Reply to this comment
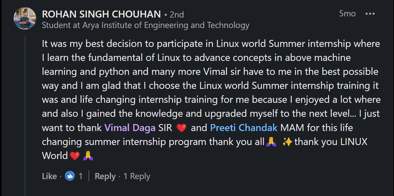The image size is (394, 196). tap(105, 176)
